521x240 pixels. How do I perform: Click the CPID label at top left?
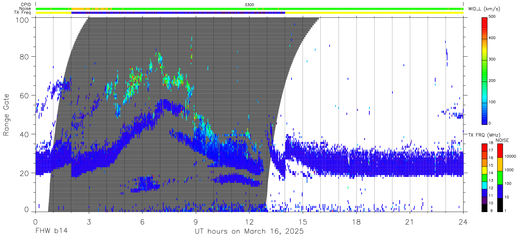tap(25, 4)
